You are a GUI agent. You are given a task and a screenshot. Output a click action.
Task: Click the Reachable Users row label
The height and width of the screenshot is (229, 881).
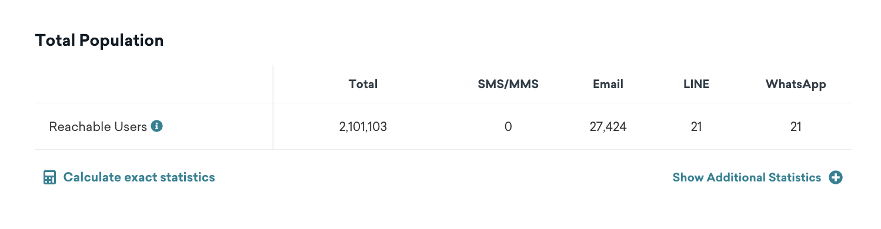98,126
